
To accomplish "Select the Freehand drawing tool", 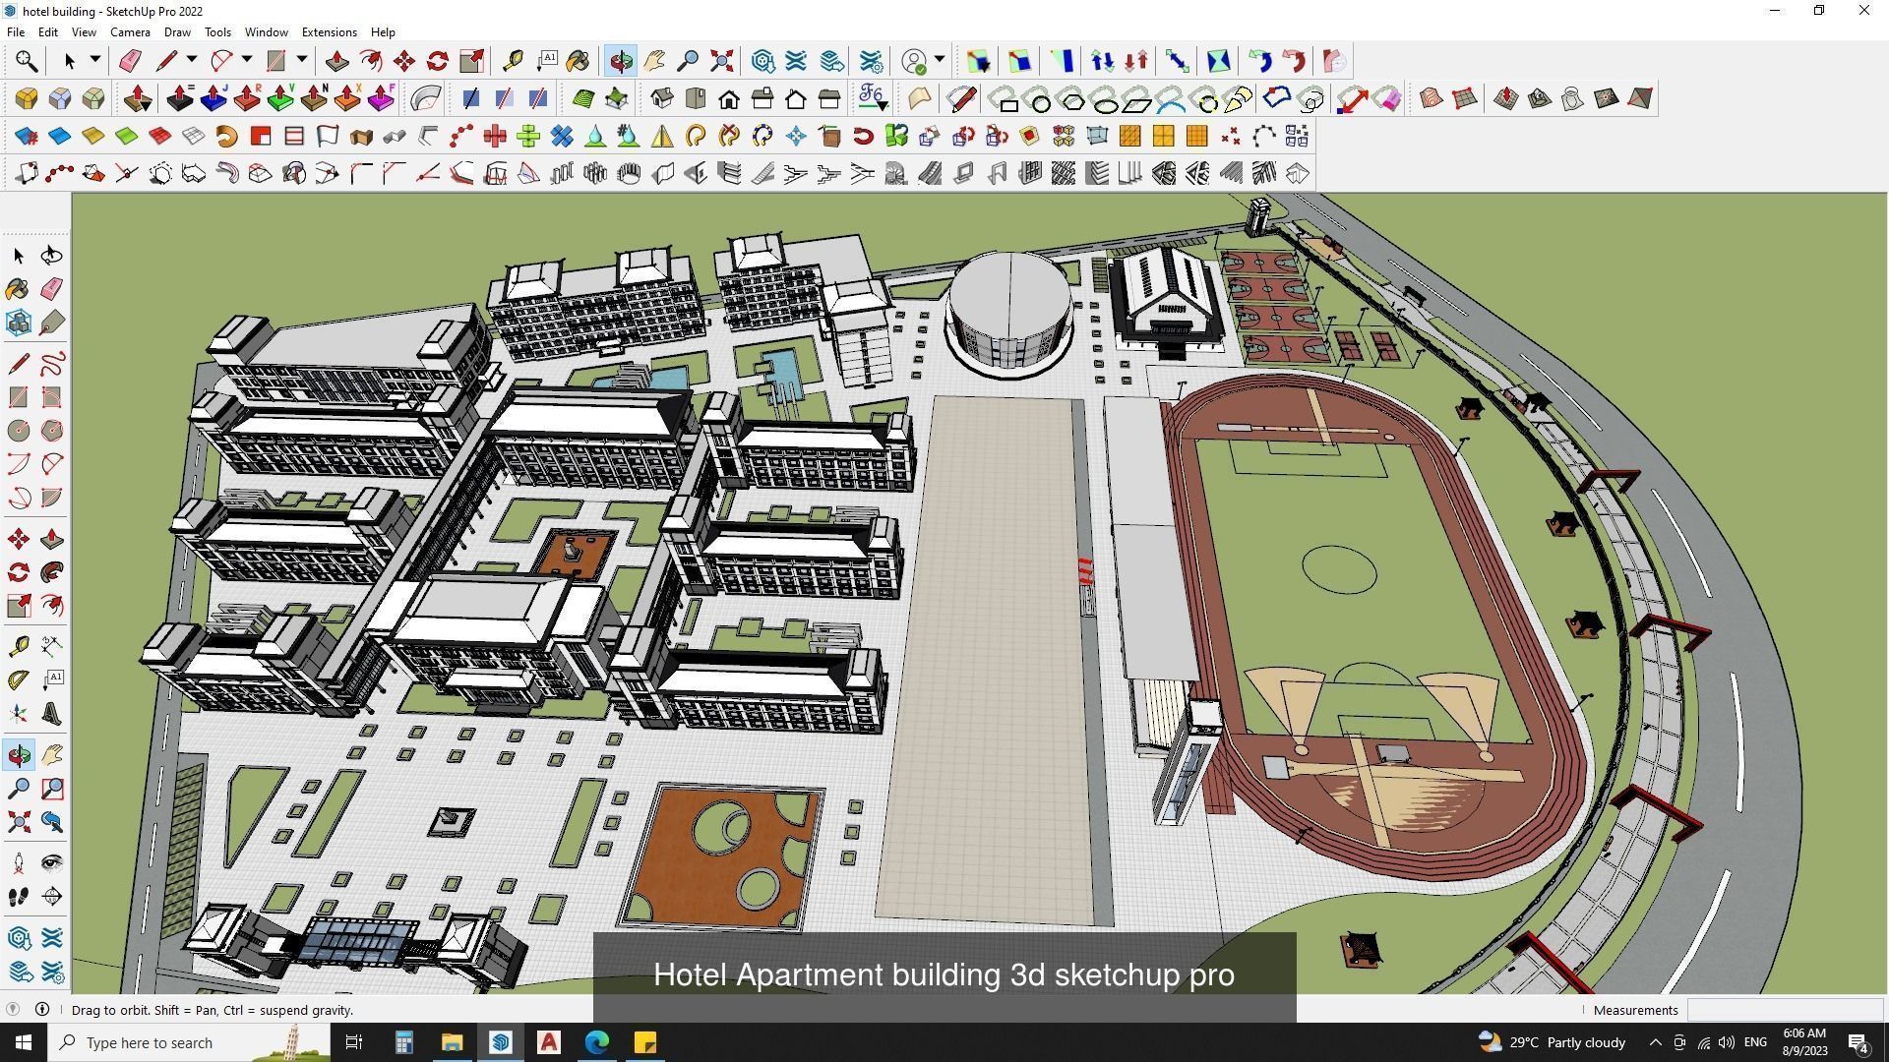I will point(51,364).
